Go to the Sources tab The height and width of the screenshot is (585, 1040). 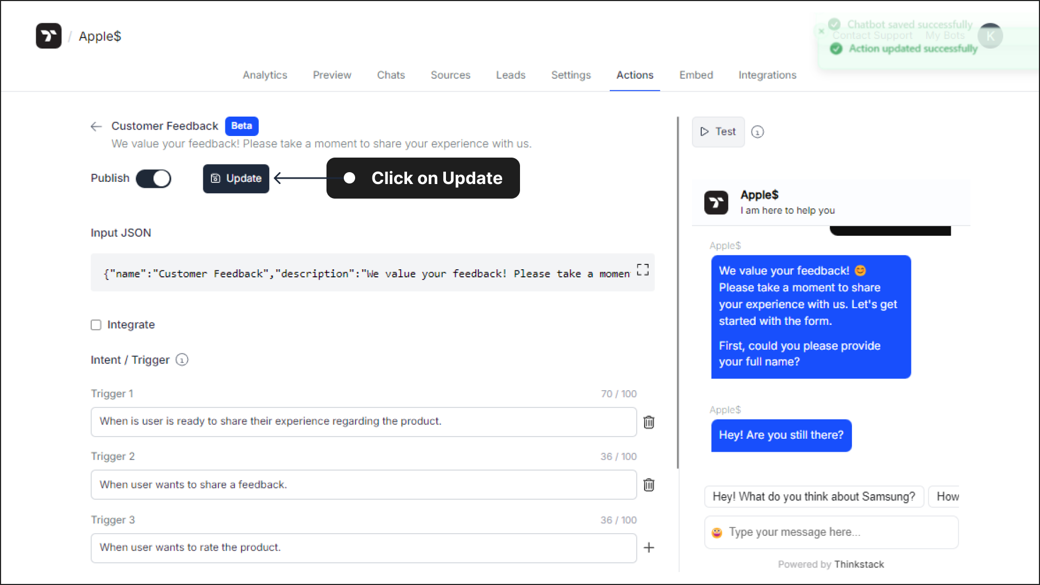click(450, 75)
